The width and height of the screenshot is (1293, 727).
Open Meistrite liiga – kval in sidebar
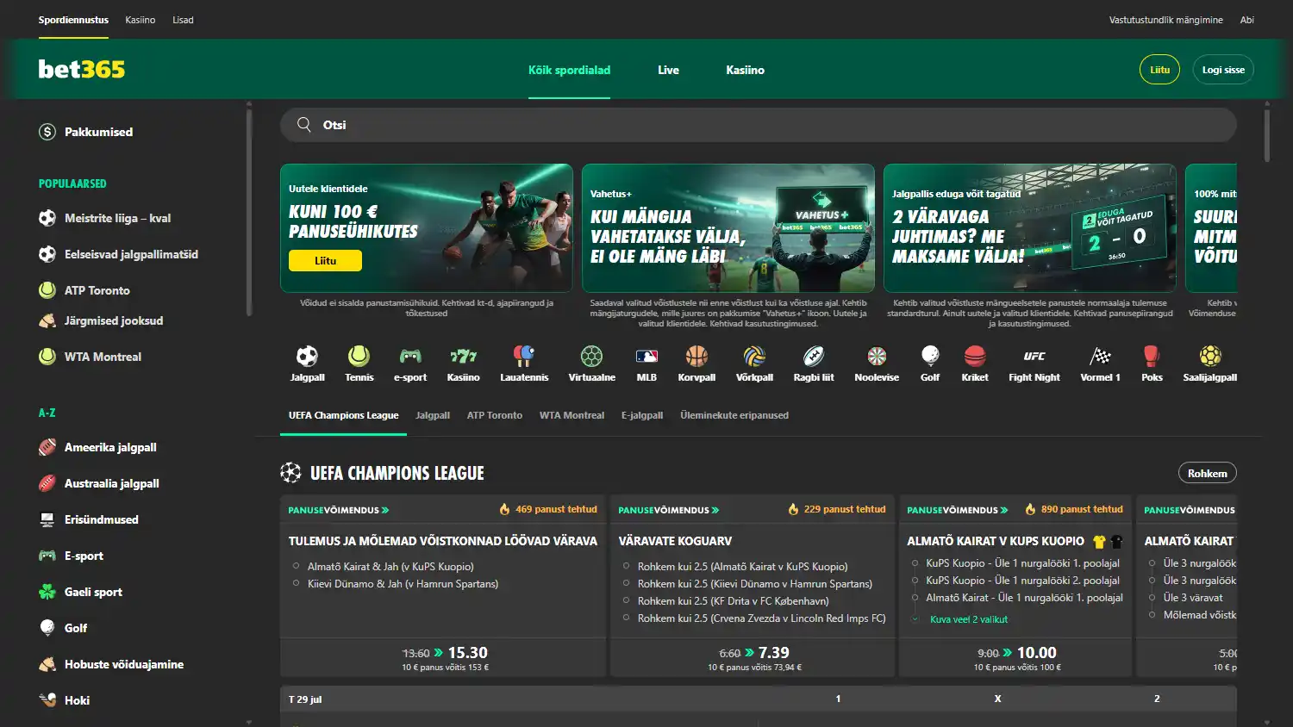[117, 218]
